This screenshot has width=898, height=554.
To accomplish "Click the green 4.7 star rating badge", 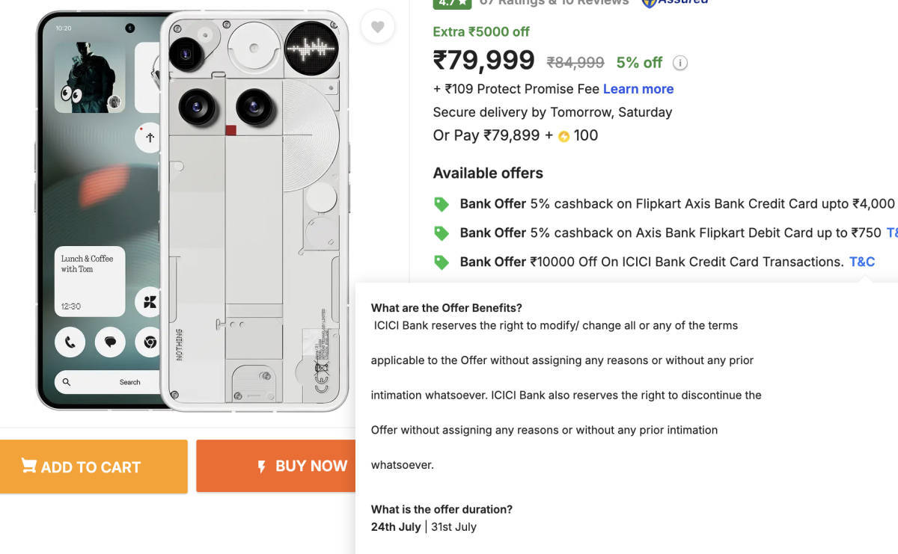I will click(452, 3).
